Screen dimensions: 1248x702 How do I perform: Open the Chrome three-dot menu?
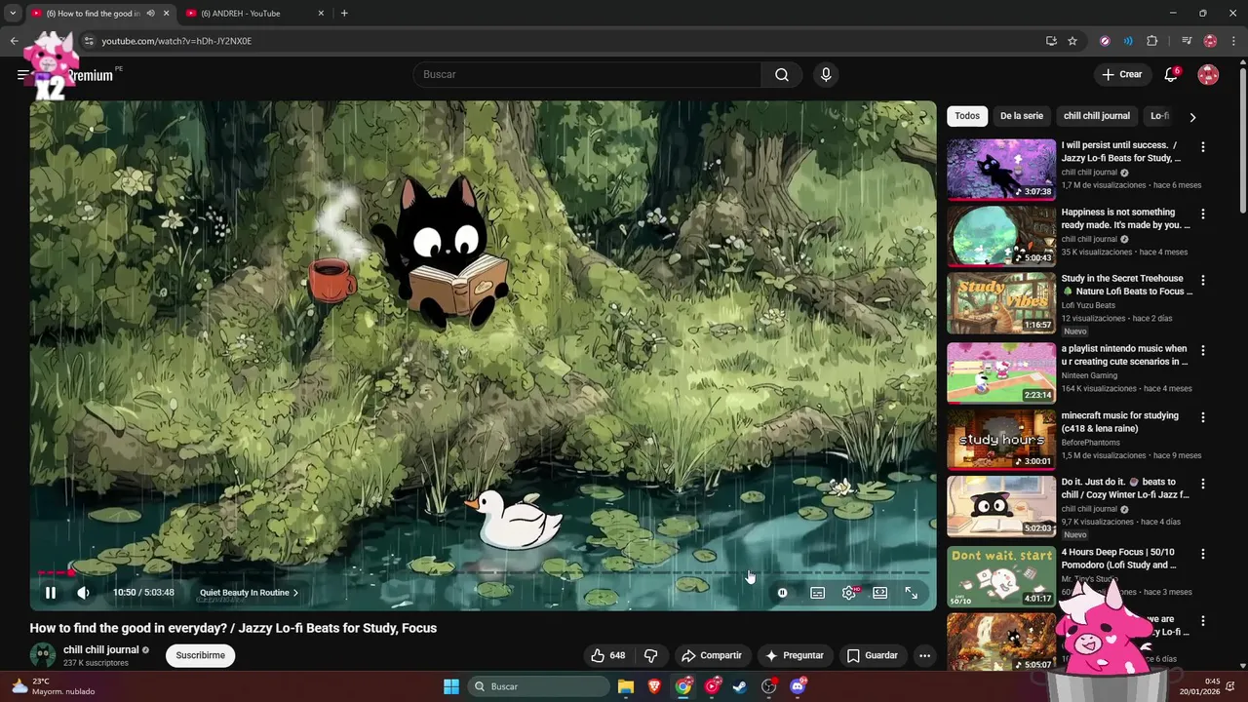(1233, 41)
